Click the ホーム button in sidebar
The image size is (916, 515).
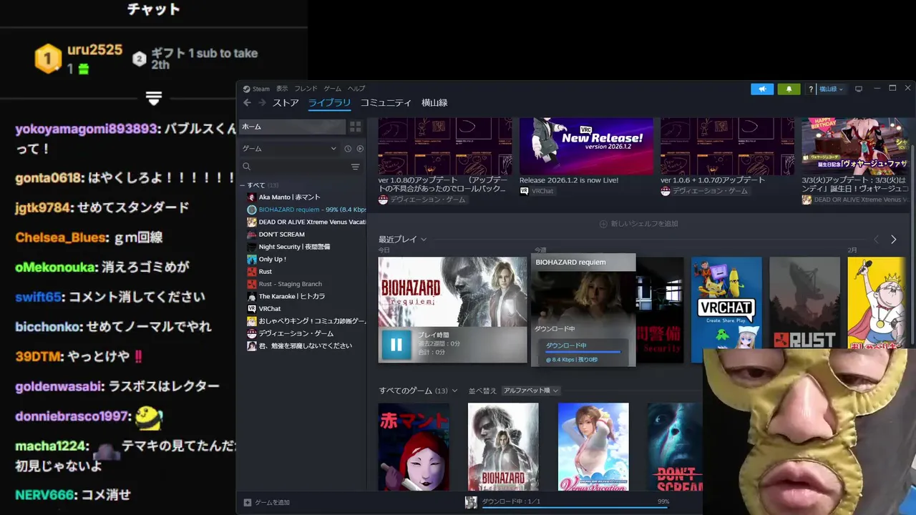click(292, 127)
